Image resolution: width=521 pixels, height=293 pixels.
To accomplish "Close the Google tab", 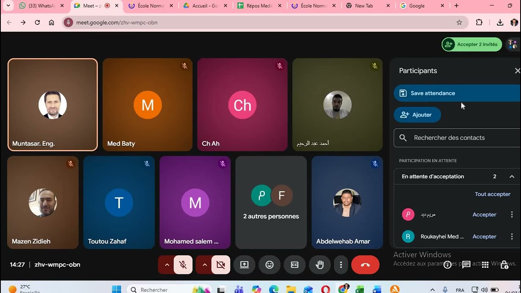I will pyautogui.click(x=442, y=6).
